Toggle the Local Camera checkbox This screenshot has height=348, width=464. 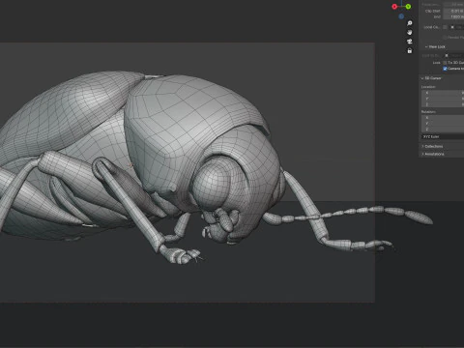(x=445, y=27)
